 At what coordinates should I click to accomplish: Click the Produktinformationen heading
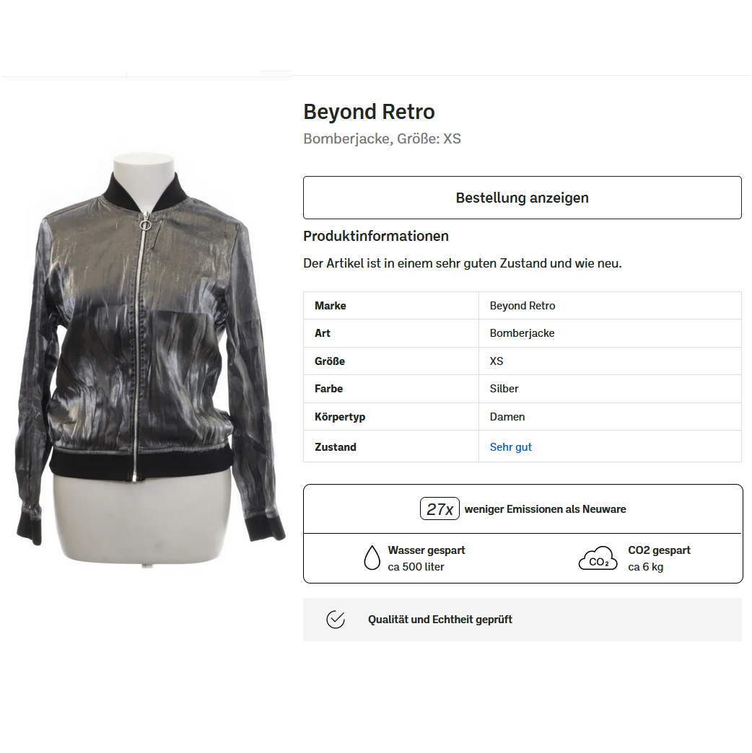[376, 237]
